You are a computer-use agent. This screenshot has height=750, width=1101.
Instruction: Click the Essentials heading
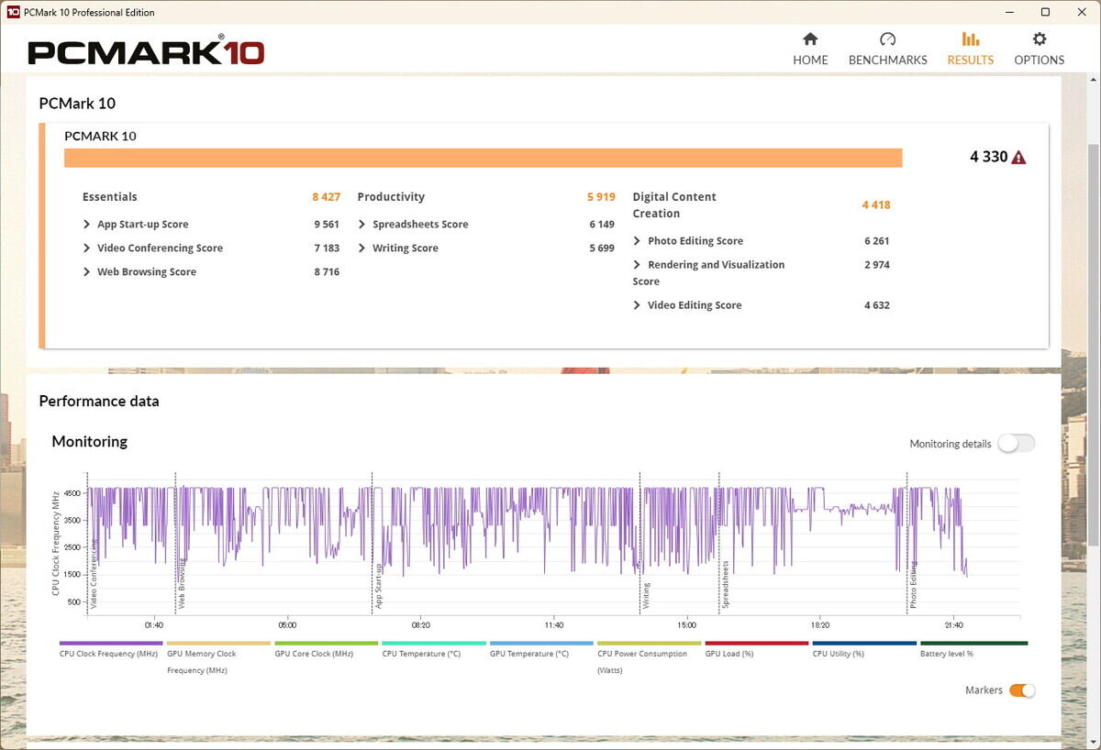pos(110,196)
